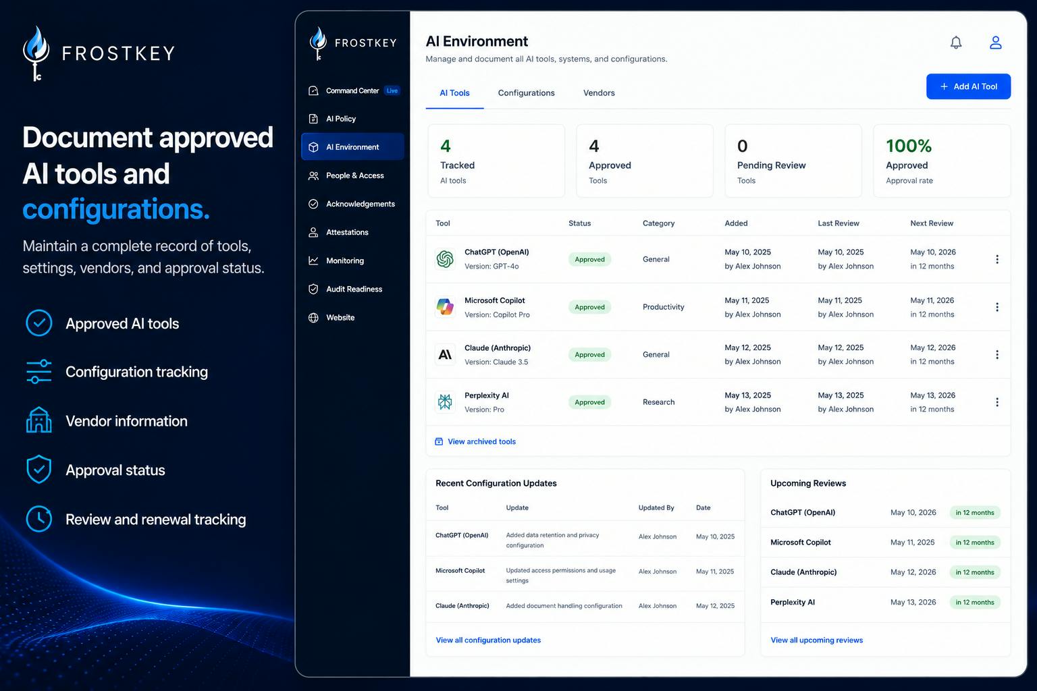Click the Live badge beside Command Center

click(392, 90)
